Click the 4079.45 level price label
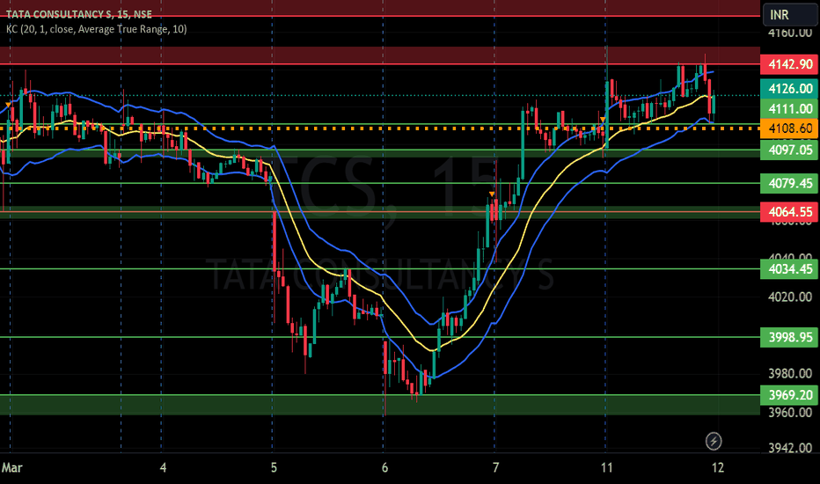Image resolution: width=820 pixels, height=484 pixels. (x=790, y=183)
